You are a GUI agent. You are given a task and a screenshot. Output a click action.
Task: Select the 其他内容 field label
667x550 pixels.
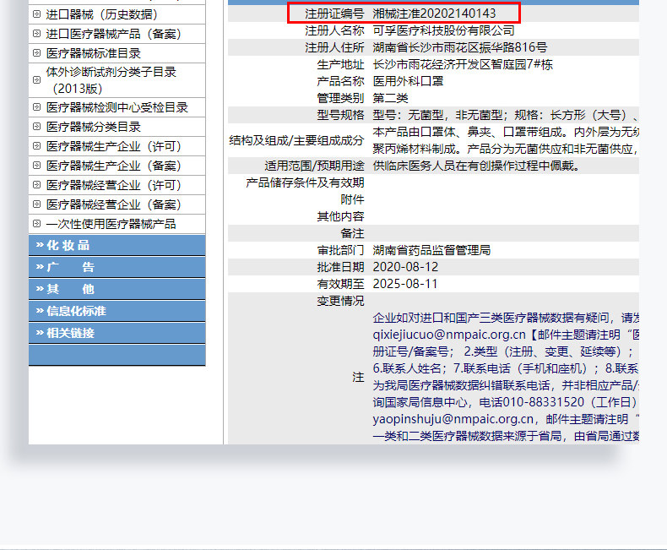(x=340, y=216)
